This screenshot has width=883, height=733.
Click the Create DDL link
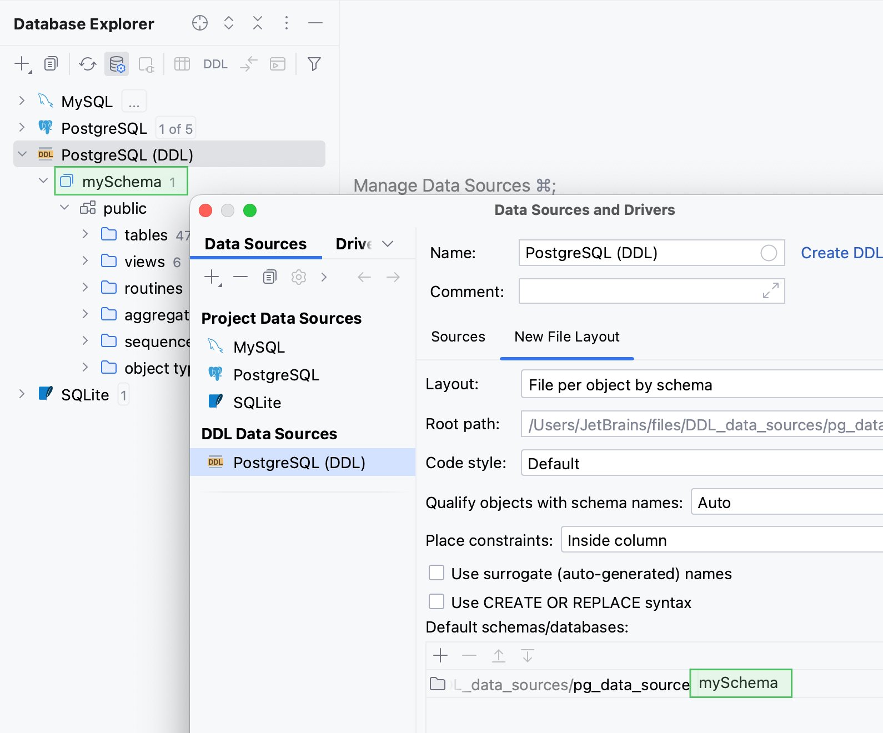point(841,253)
